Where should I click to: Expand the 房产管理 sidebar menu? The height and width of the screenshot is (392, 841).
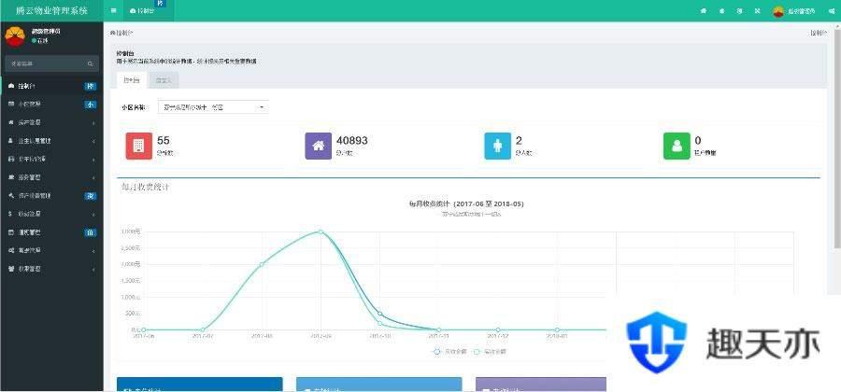click(x=51, y=122)
